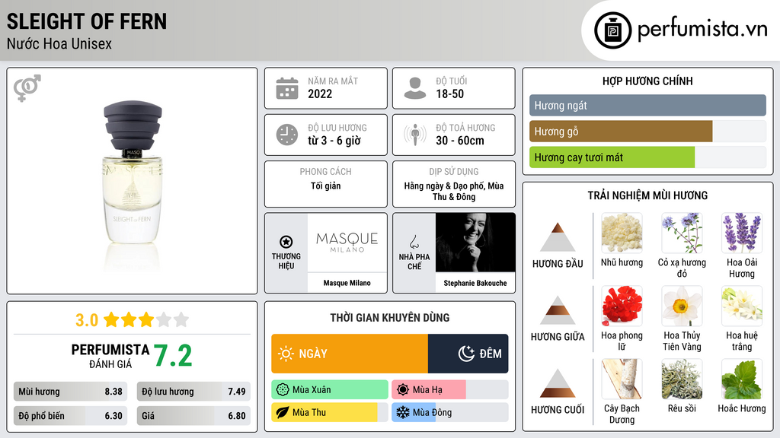780x438 pixels.
Task: Click the sun icon in the Ngày bar
Action: [286, 354]
